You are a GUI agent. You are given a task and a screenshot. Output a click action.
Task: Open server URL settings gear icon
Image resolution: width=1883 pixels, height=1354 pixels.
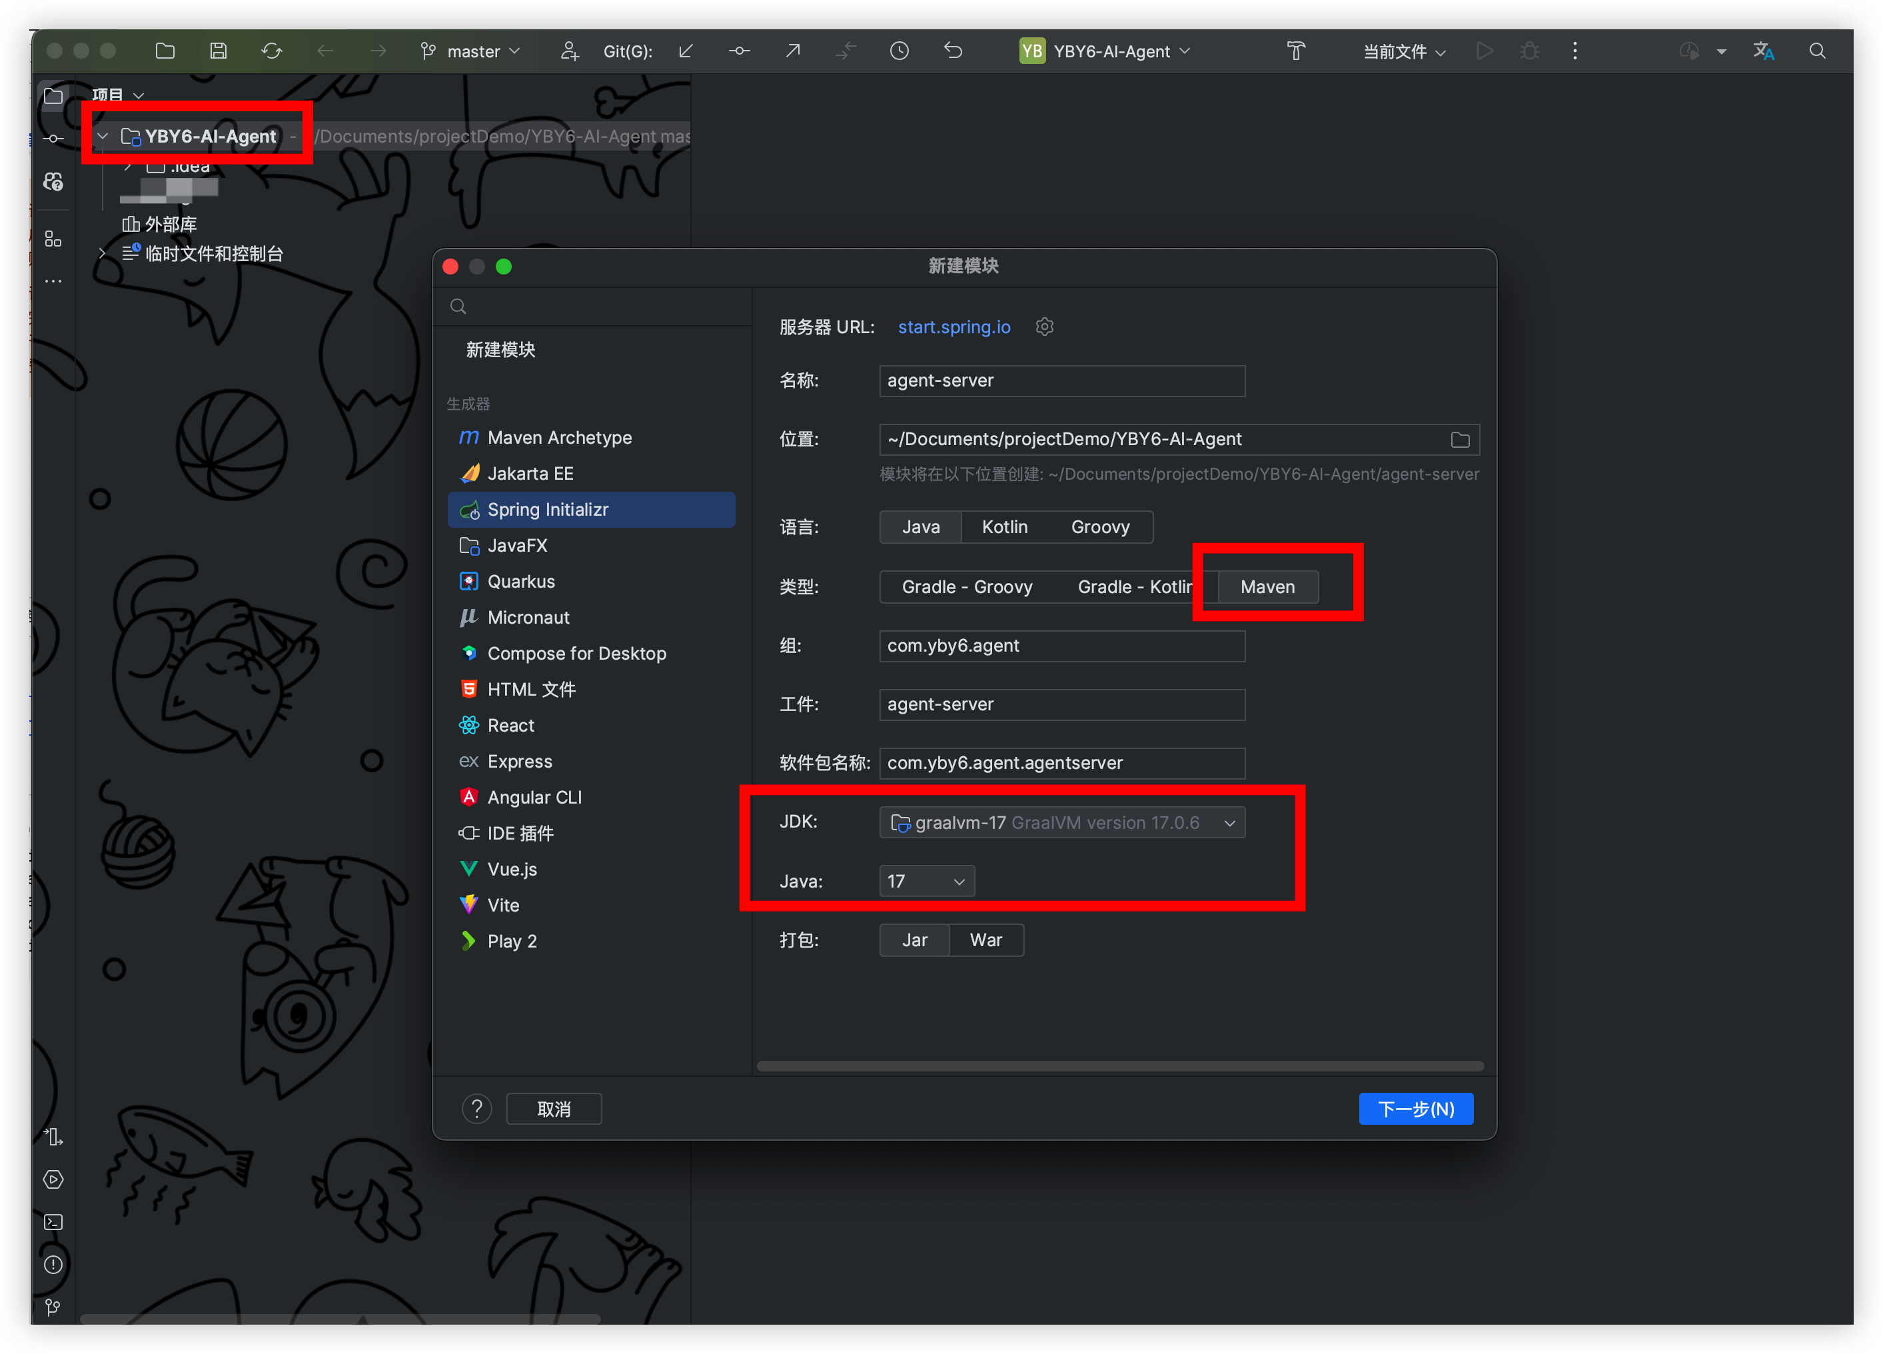point(1045,327)
